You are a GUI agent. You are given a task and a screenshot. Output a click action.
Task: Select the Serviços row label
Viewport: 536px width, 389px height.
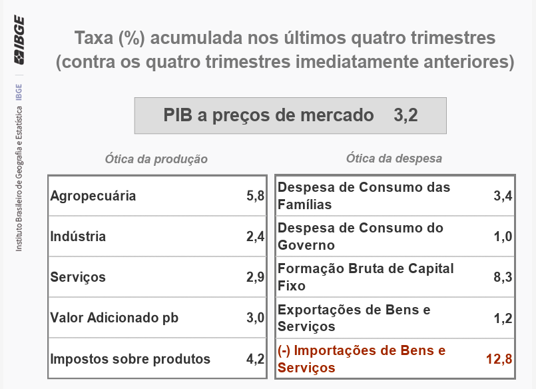(x=78, y=277)
